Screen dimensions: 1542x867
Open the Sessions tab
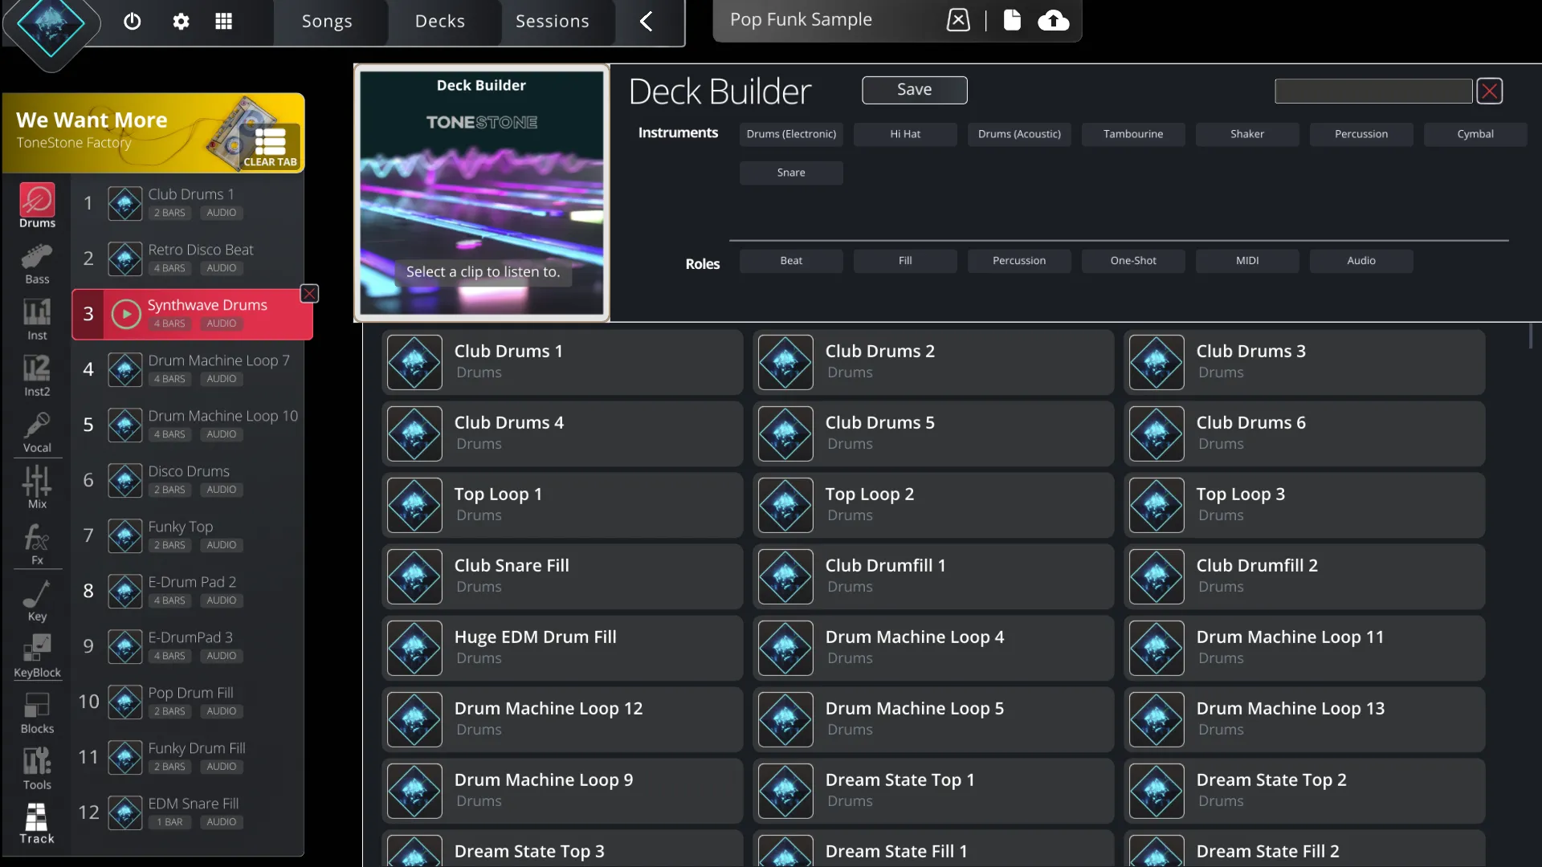point(553,22)
